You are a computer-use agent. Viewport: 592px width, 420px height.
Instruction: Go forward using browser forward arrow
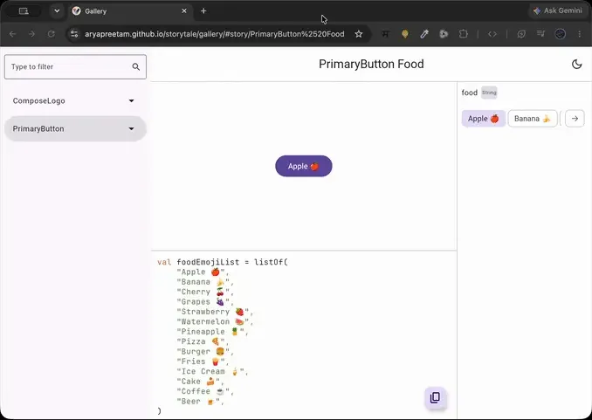click(31, 34)
